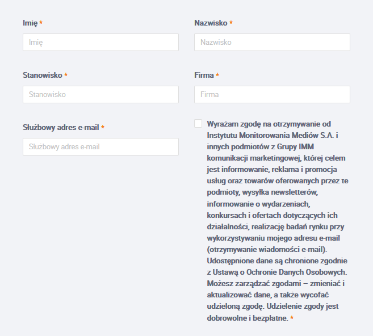Click the orange asterisk beside Firma label
373x336 pixels.
tap(217, 75)
